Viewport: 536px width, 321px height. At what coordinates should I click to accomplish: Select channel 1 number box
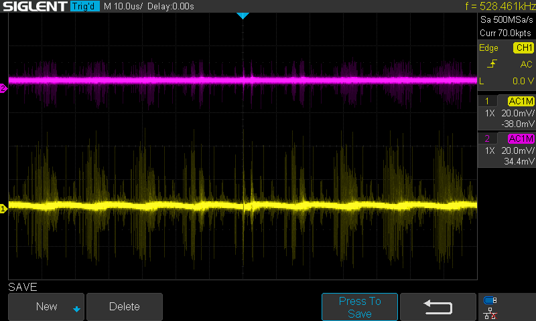click(487, 101)
